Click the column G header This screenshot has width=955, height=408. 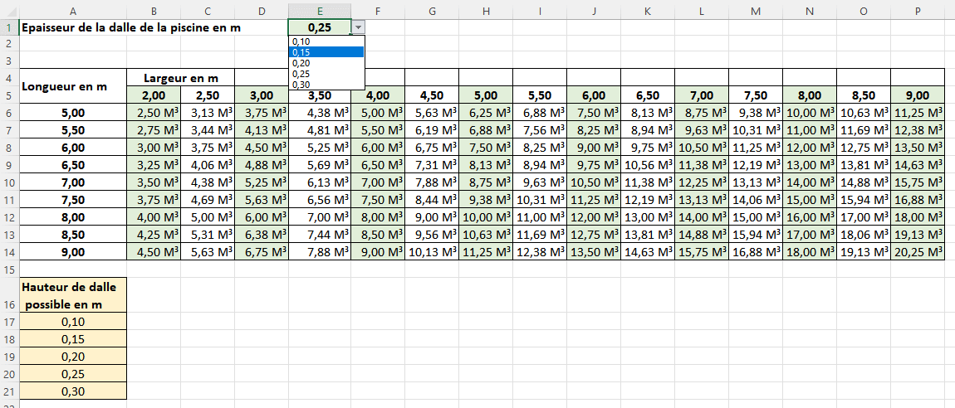[x=433, y=9]
